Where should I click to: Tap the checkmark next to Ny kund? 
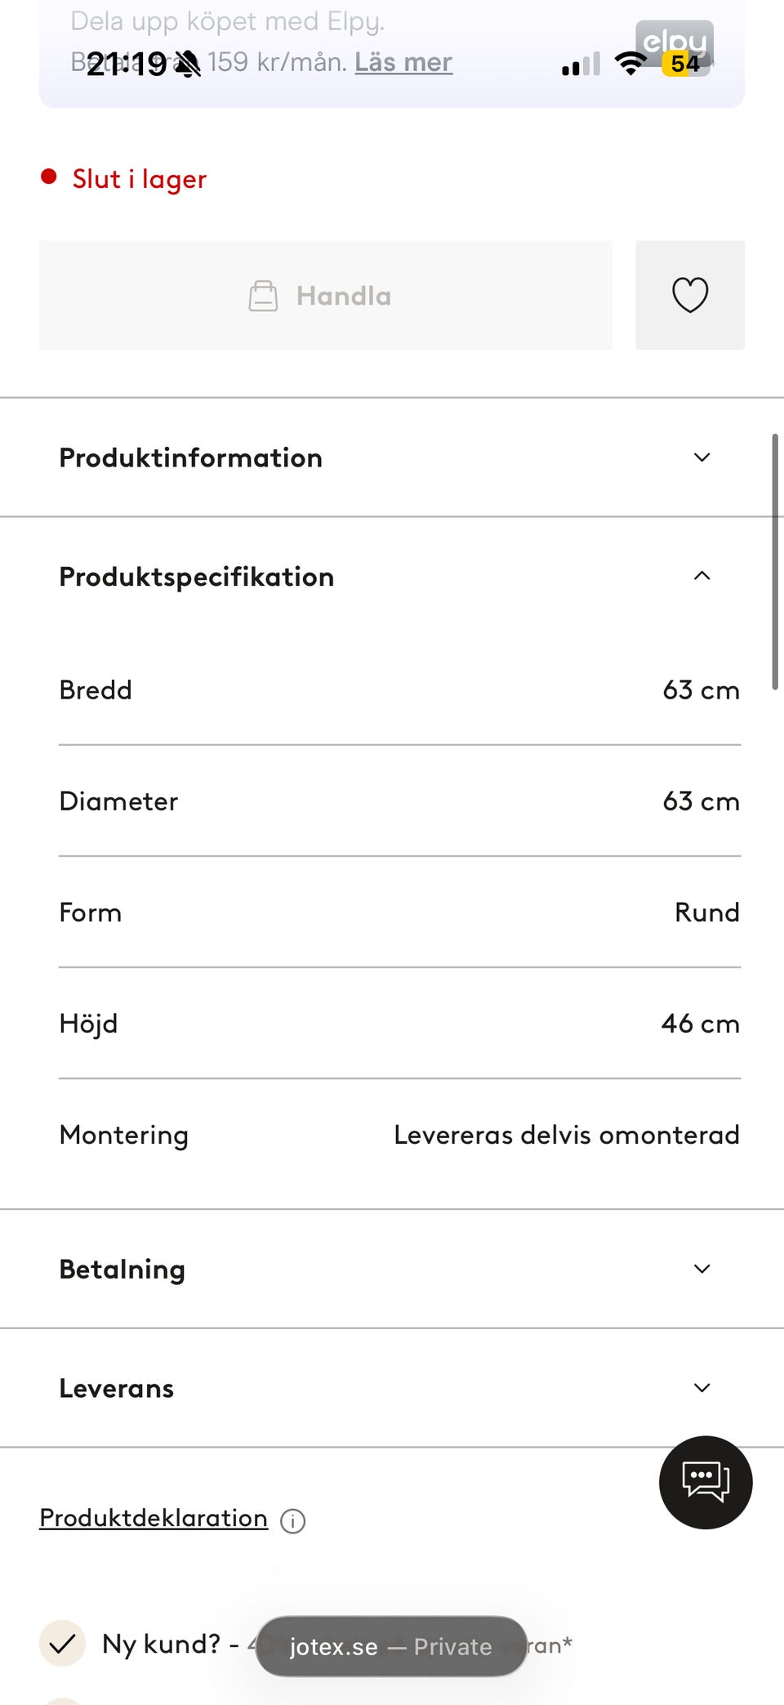[62, 1643]
